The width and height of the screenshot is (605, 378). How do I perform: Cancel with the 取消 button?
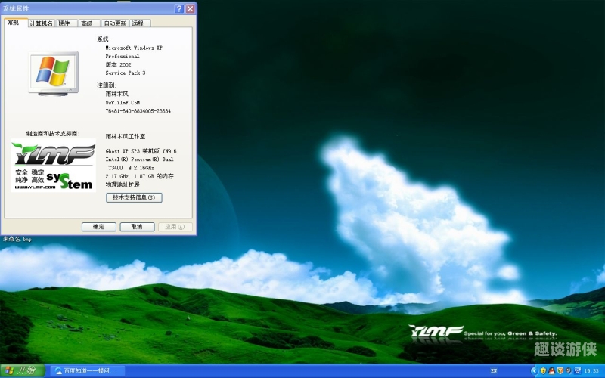(137, 227)
